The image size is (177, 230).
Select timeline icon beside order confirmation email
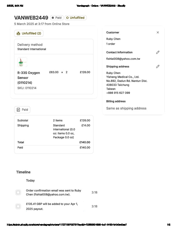point(18,192)
